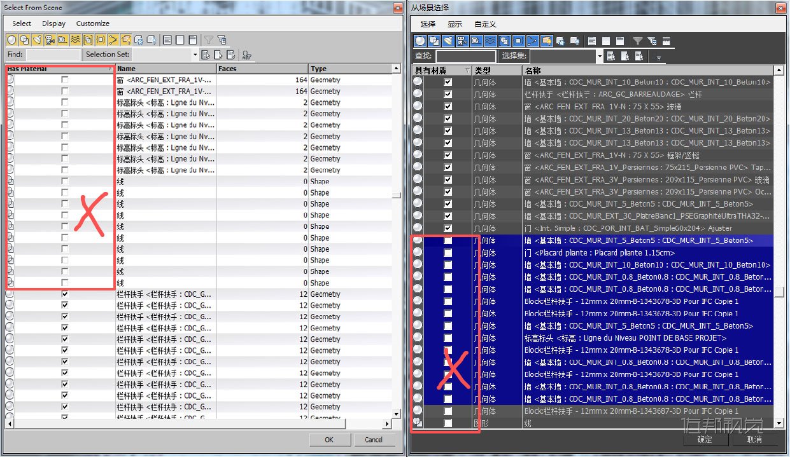Toggle Display Cameras in the English window
Screen dimensions: 790x457
click(50, 40)
